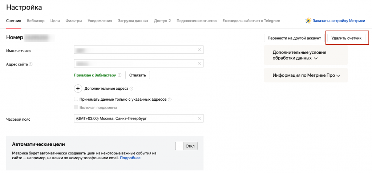Click help icon next to Дополнительные адреса
372x173 pixels.
click(131, 88)
